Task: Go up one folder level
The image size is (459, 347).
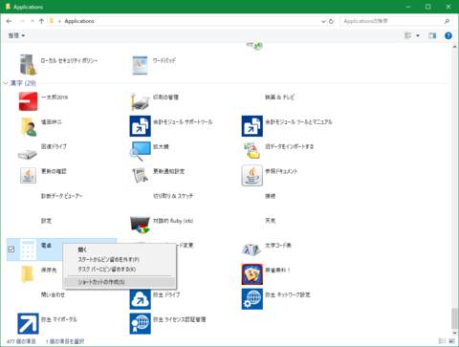Action: click(41, 21)
